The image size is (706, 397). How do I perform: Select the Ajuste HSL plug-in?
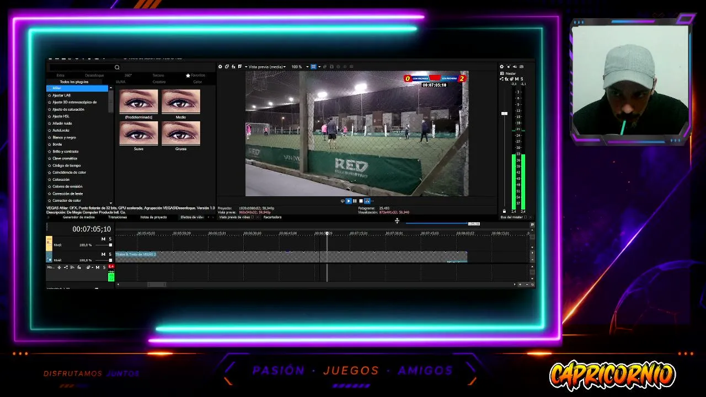pos(77,116)
